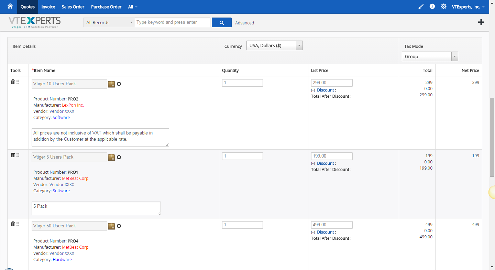Viewport: 495px width, 270px height.
Task: Grab drag handle for Vtiger 10 Users Pack
Action: click(18, 82)
